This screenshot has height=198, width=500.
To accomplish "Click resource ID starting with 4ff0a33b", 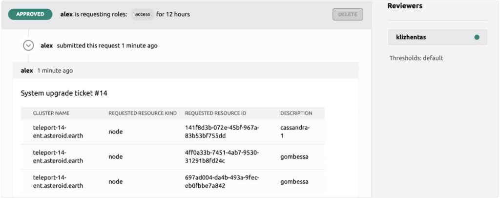I will [x=222, y=157].
